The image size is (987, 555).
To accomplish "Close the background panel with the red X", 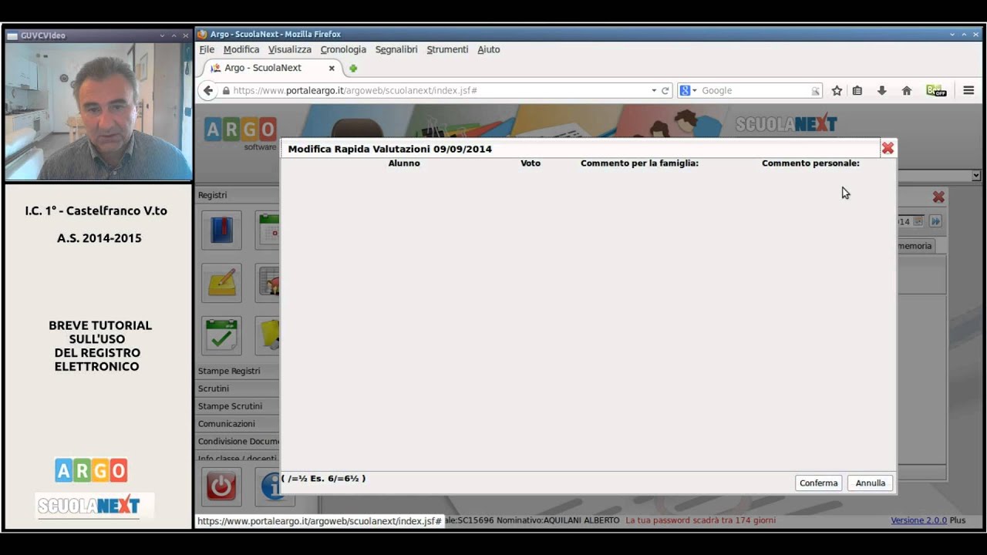I will [938, 197].
